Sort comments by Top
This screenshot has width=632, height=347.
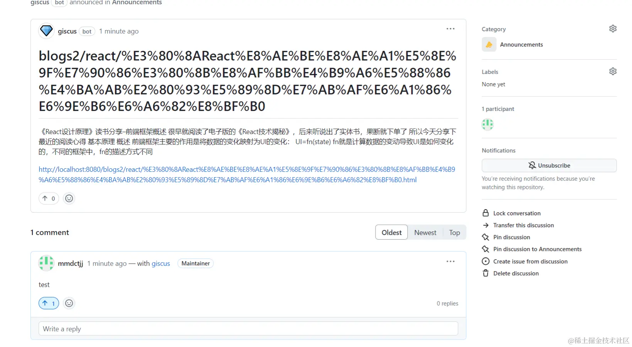[x=454, y=232]
